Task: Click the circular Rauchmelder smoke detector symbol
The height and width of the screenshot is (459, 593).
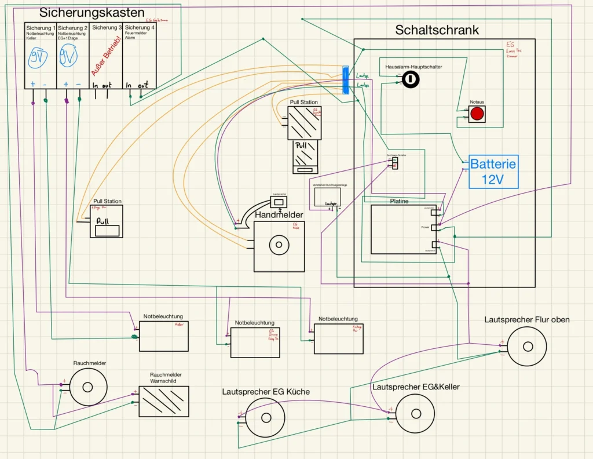Action: click(87, 387)
